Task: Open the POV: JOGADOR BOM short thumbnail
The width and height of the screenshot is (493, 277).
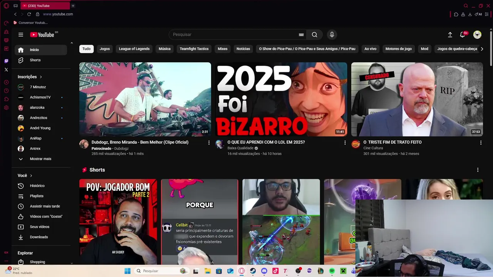Action: [x=118, y=222]
